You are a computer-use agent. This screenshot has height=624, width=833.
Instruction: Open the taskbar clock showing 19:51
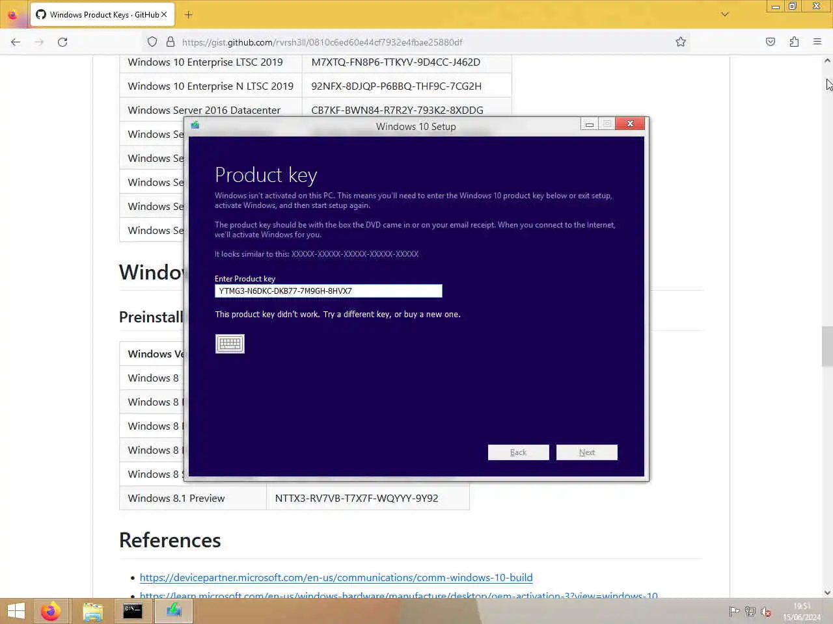(x=802, y=612)
